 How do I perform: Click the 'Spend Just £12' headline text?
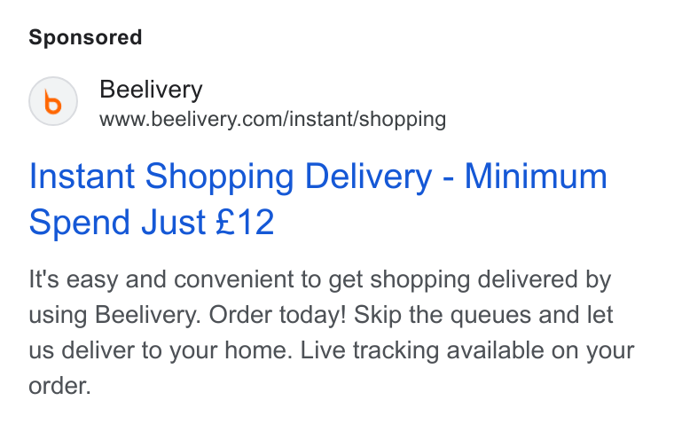click(x=152, y=222)
